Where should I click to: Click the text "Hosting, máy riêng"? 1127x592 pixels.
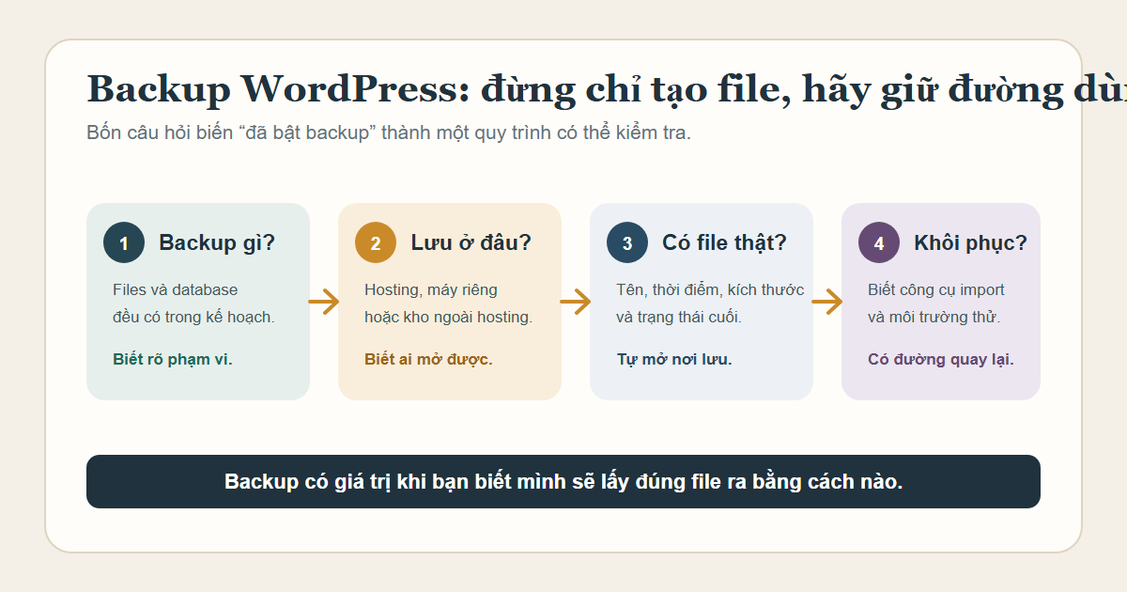click(431, 289)
